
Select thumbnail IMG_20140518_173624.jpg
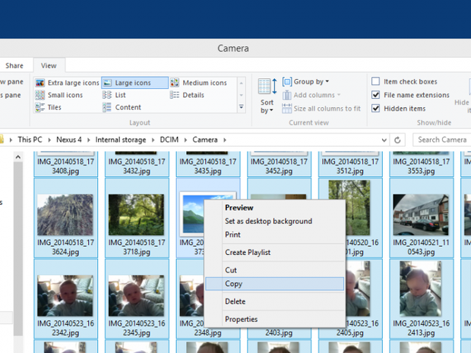pos(65,215)
